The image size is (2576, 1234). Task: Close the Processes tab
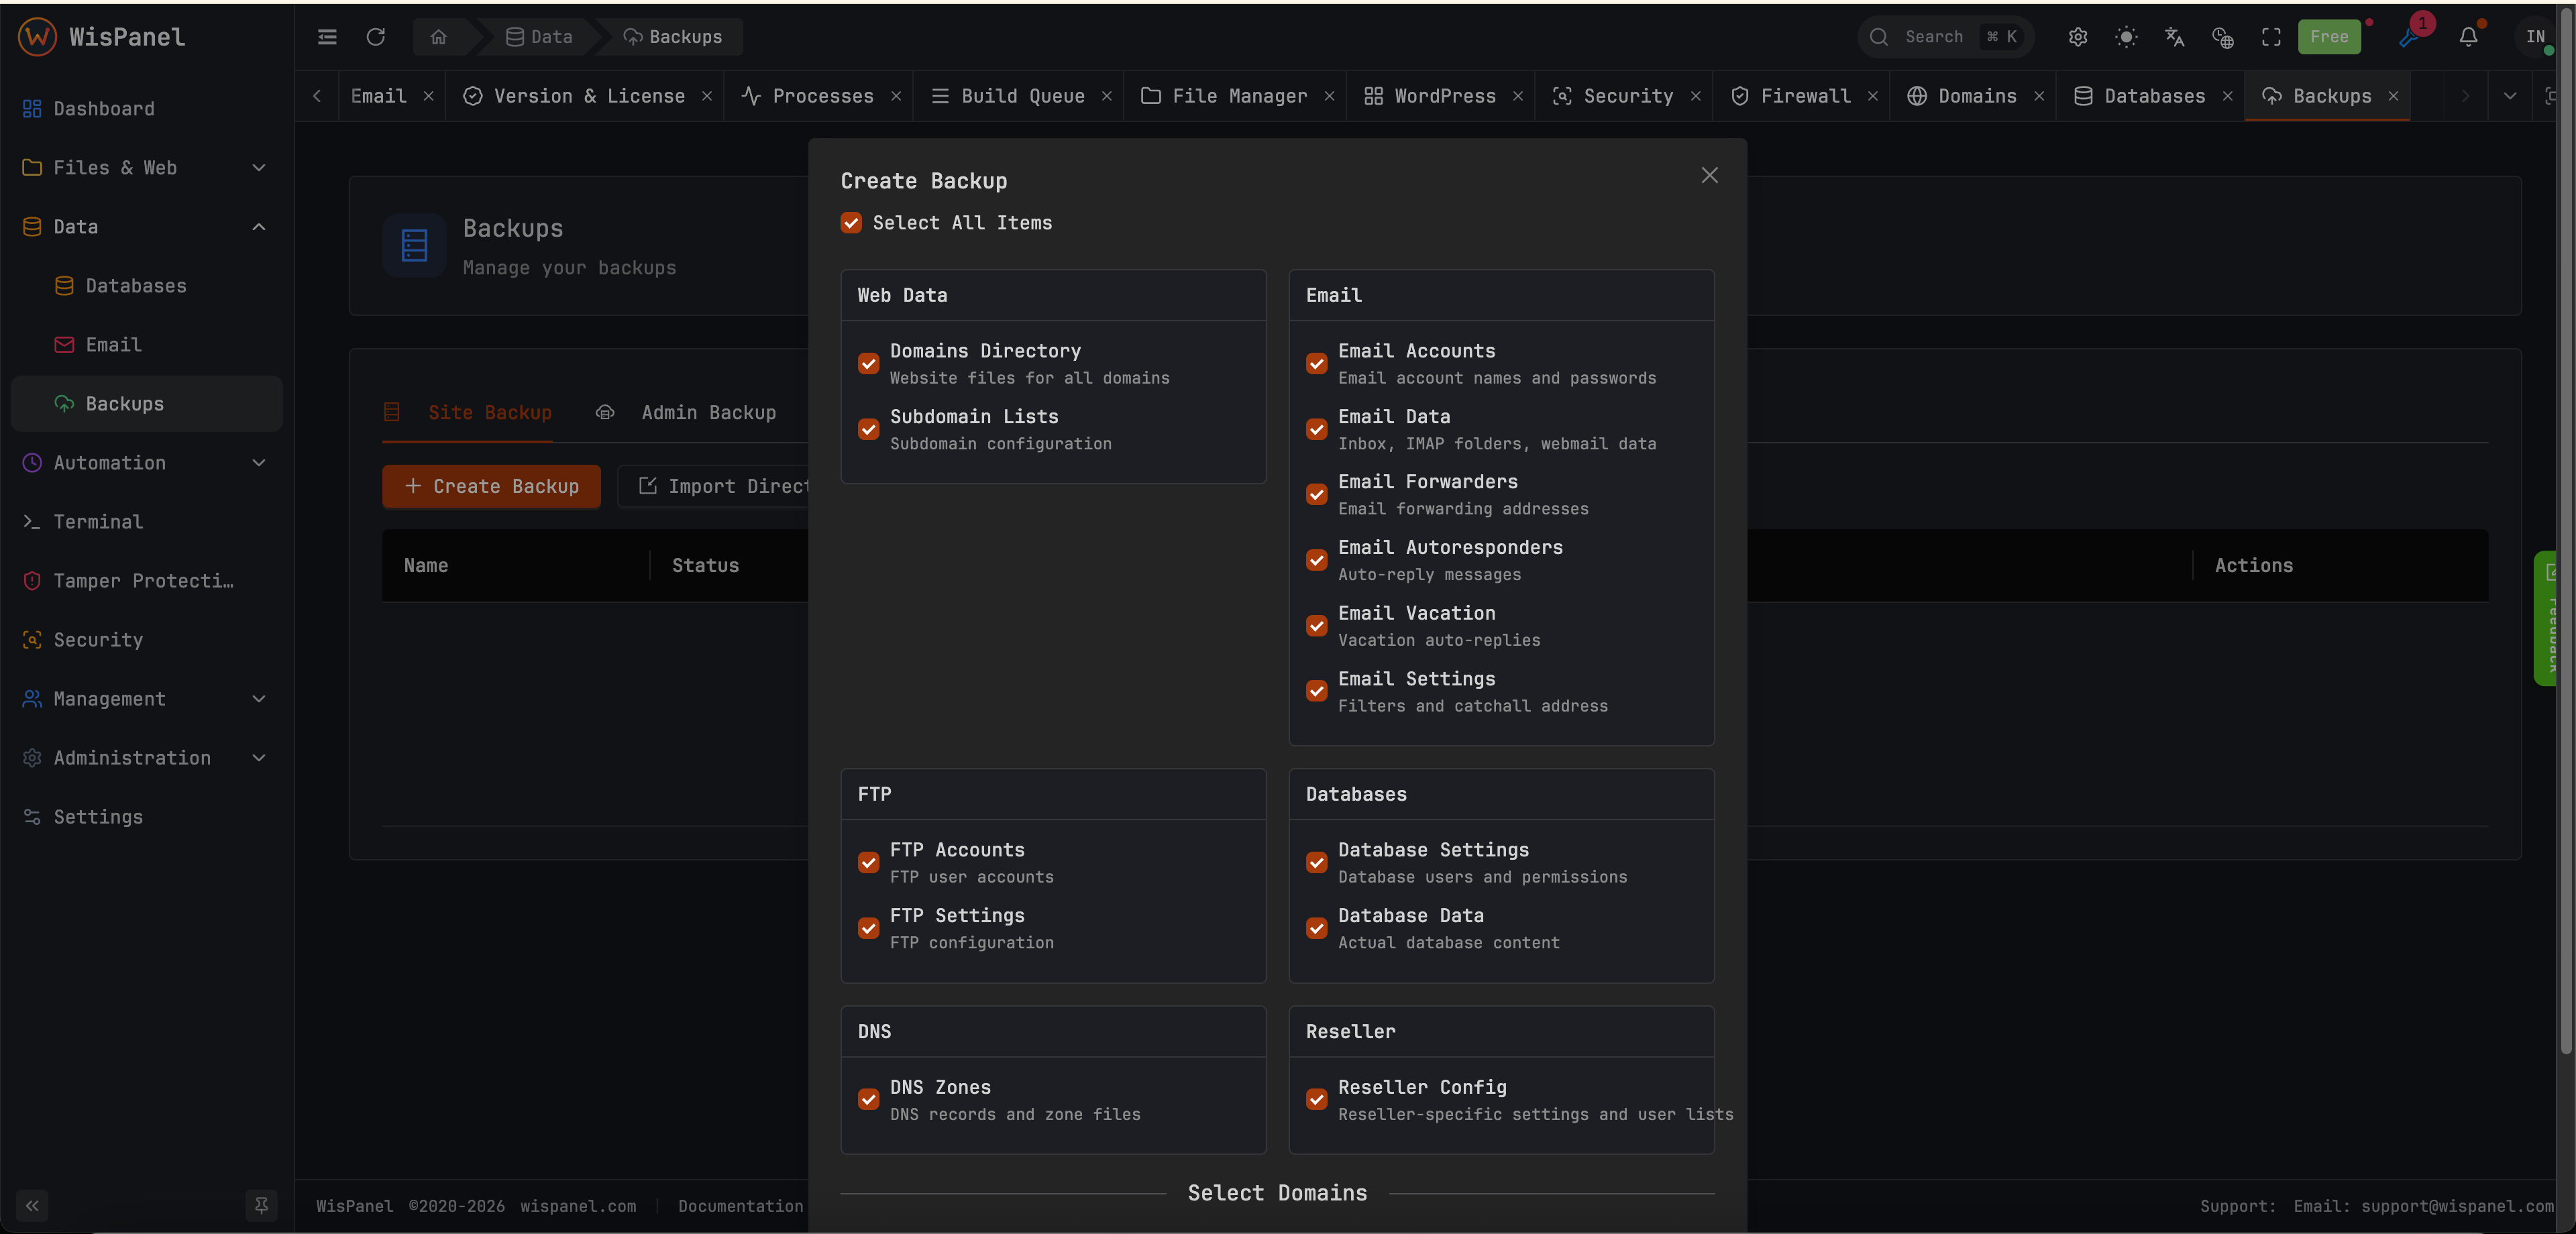click(896, 96)
